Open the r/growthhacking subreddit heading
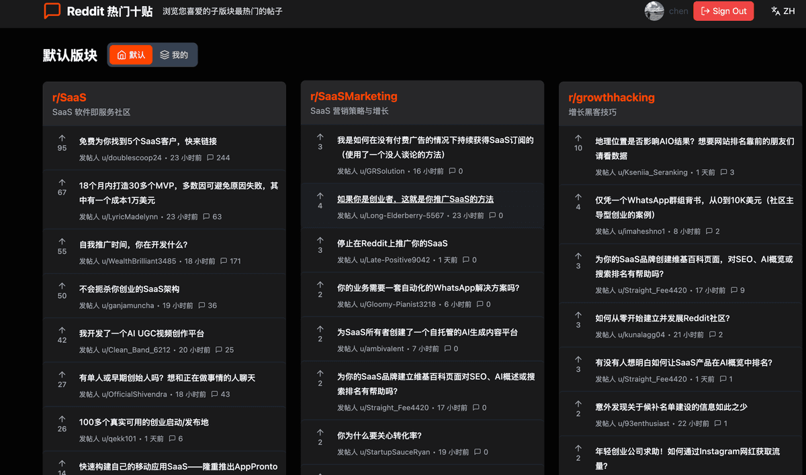 tap(611, 98)
